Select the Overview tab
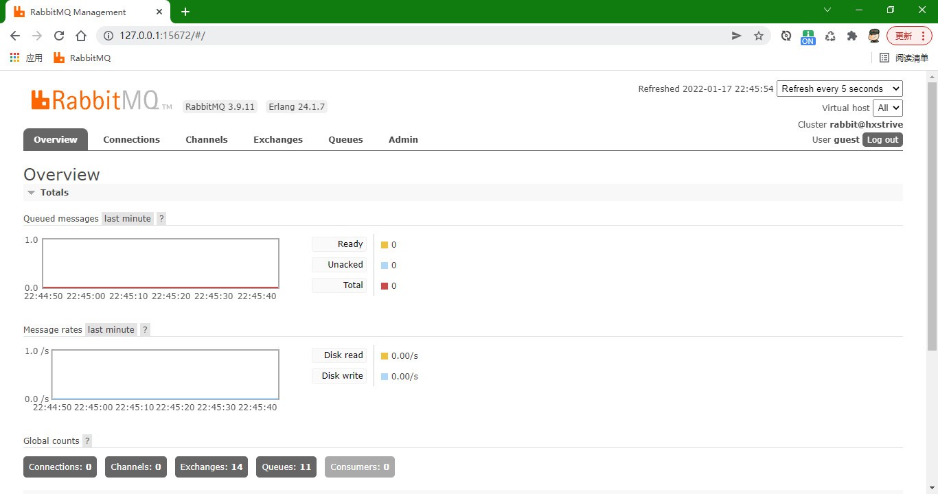 click(56, 139)
